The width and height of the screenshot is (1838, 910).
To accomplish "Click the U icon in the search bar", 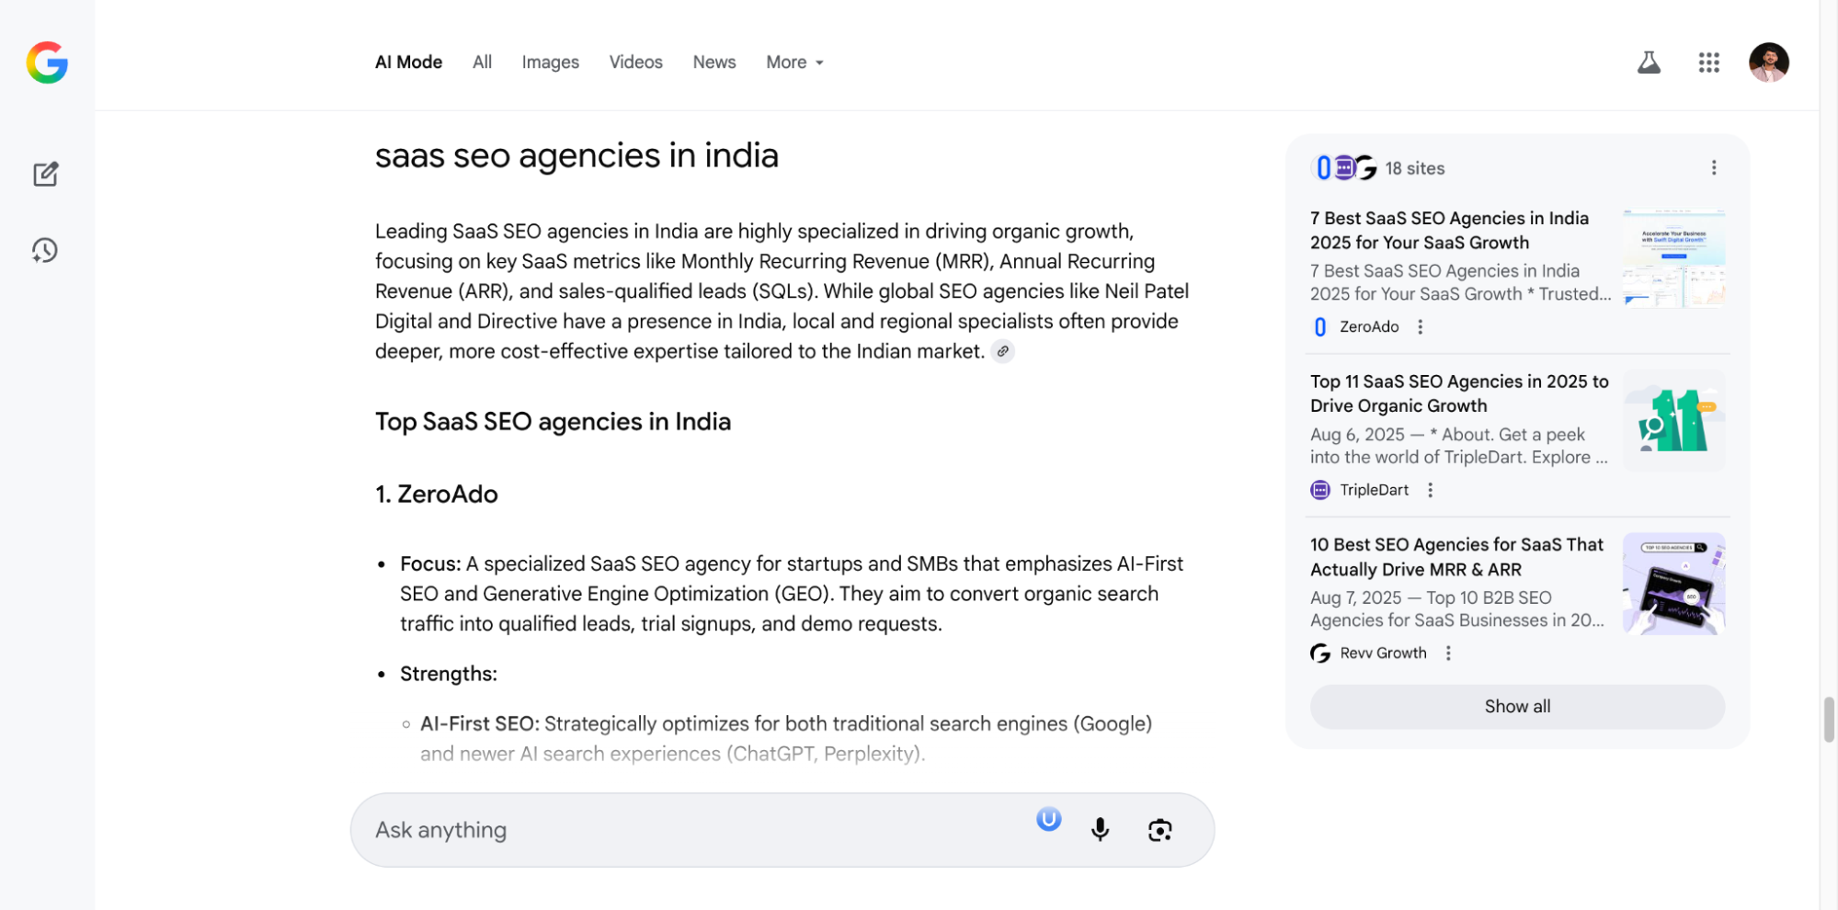I will [1048, 818].
